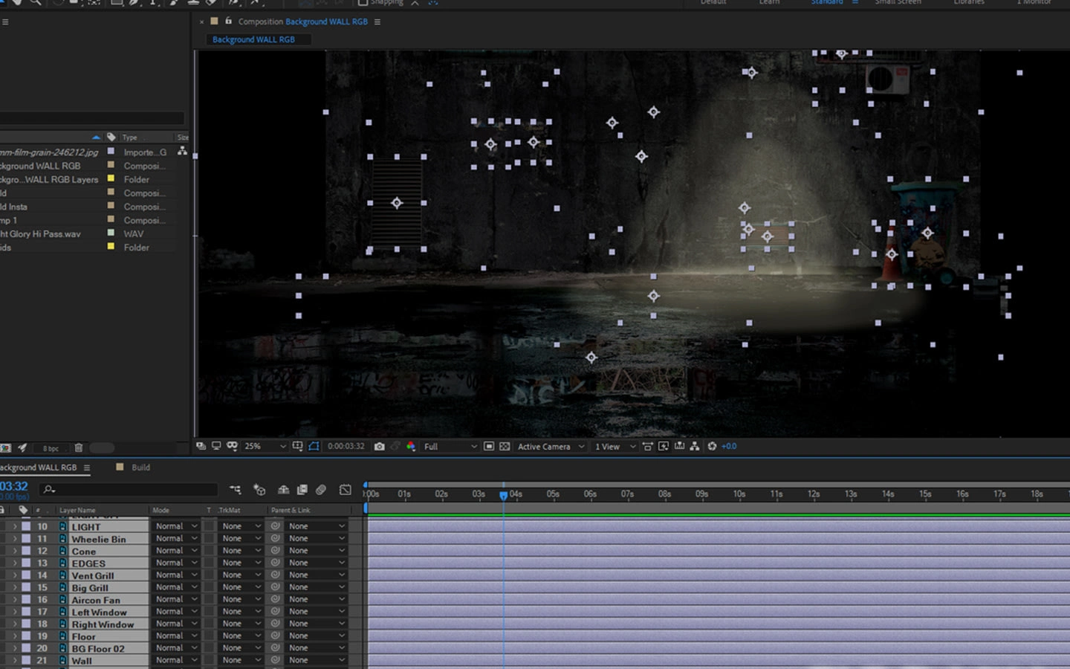
Task: Click the Cone layer label color swatch
Action: tap(26, 551)
